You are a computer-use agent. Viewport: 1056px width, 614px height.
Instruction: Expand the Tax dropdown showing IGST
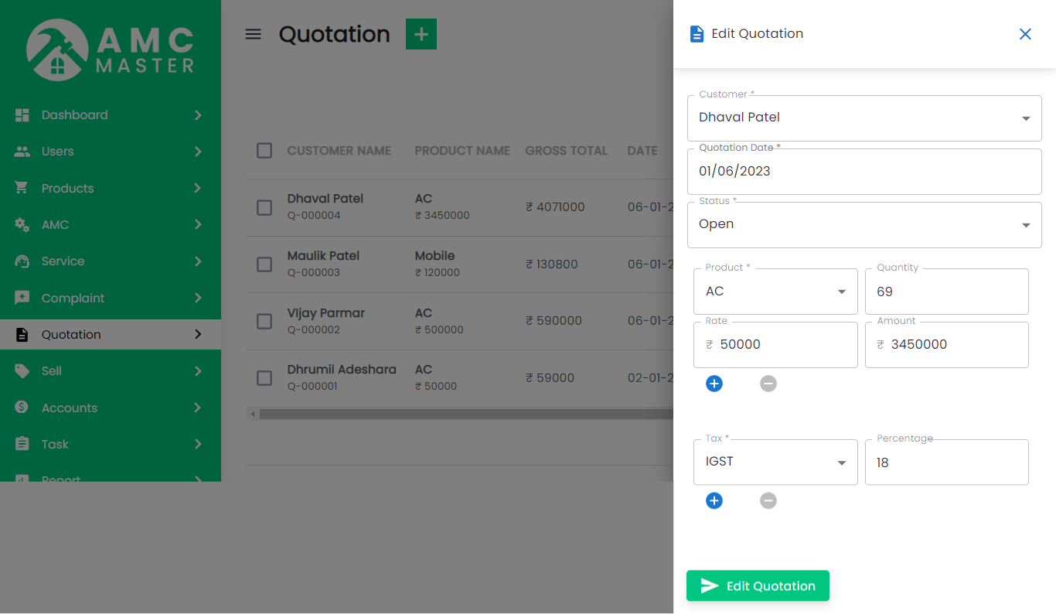point(775,462)
